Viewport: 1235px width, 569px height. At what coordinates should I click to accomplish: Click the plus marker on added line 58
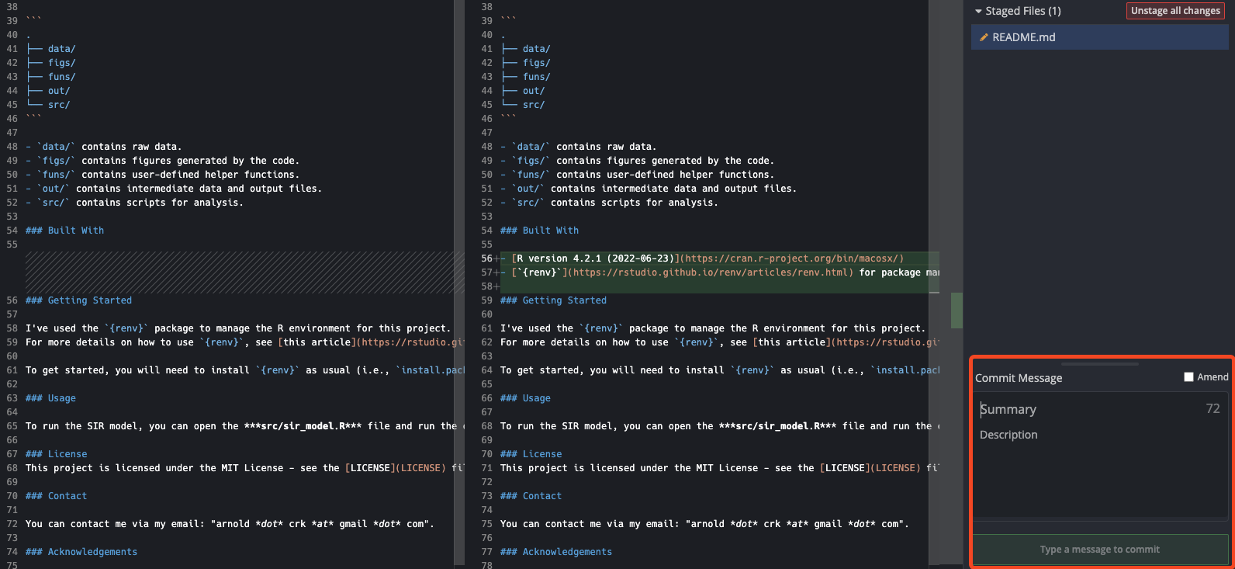coord(496,286)
